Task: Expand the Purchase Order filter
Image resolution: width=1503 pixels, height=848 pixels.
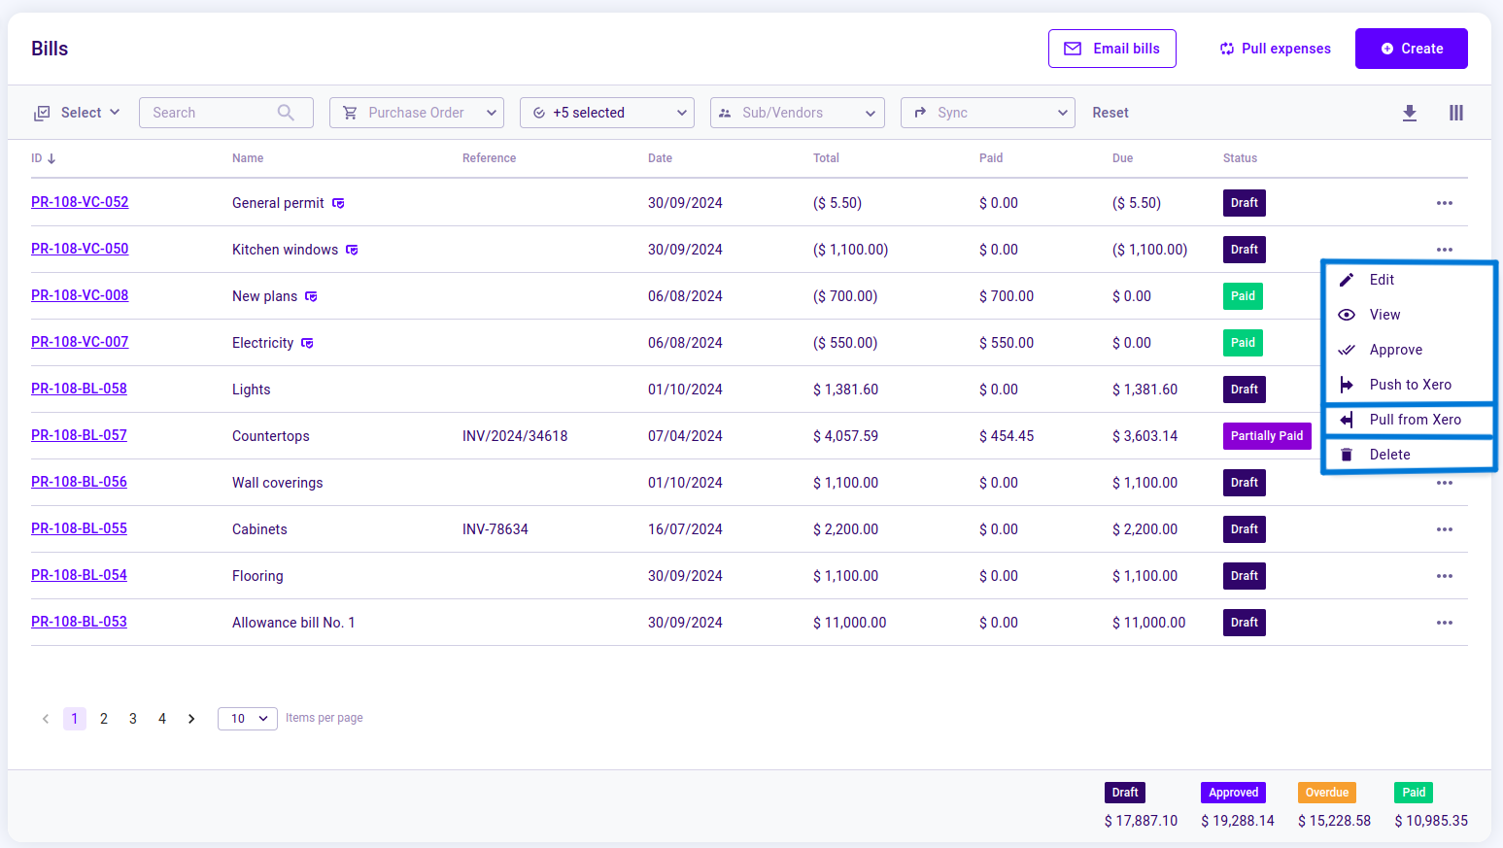Action: pyautogui.click(x=417, y=113)
